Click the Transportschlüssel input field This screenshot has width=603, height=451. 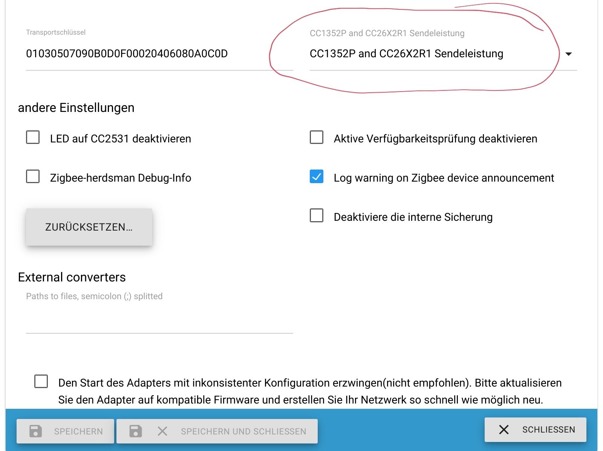[x=159, y=54]
